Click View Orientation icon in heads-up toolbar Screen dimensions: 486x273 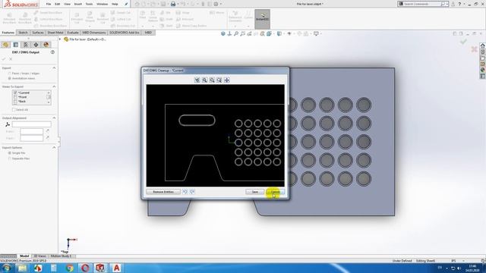[x=269, y=33]
